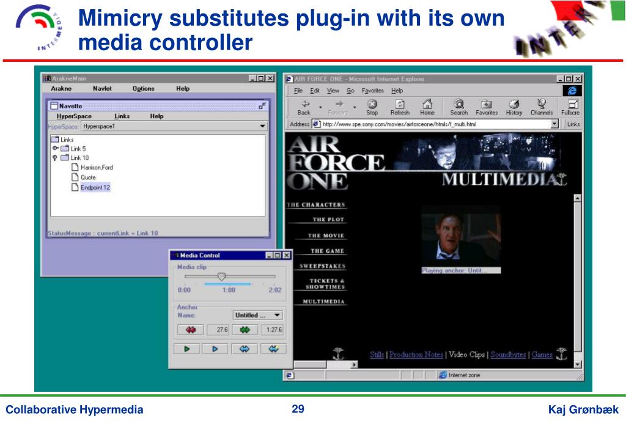The width and height of the screenshot is (626, 434).
Task: Click the Navette dock icon in its title bar
Action: pos(262,105)
